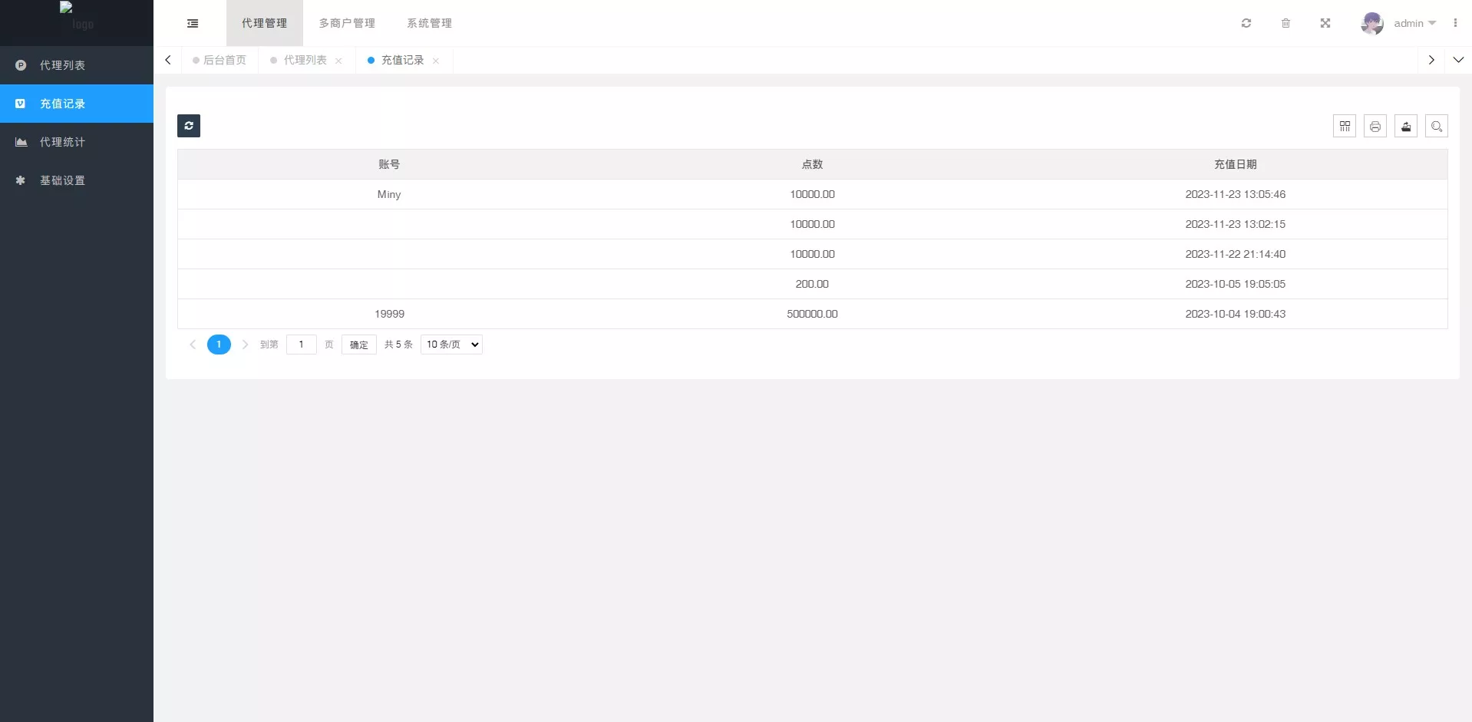Click the dark table refresh button
The height and width of the screenshot is (722, 1472).
click(189, 126)
